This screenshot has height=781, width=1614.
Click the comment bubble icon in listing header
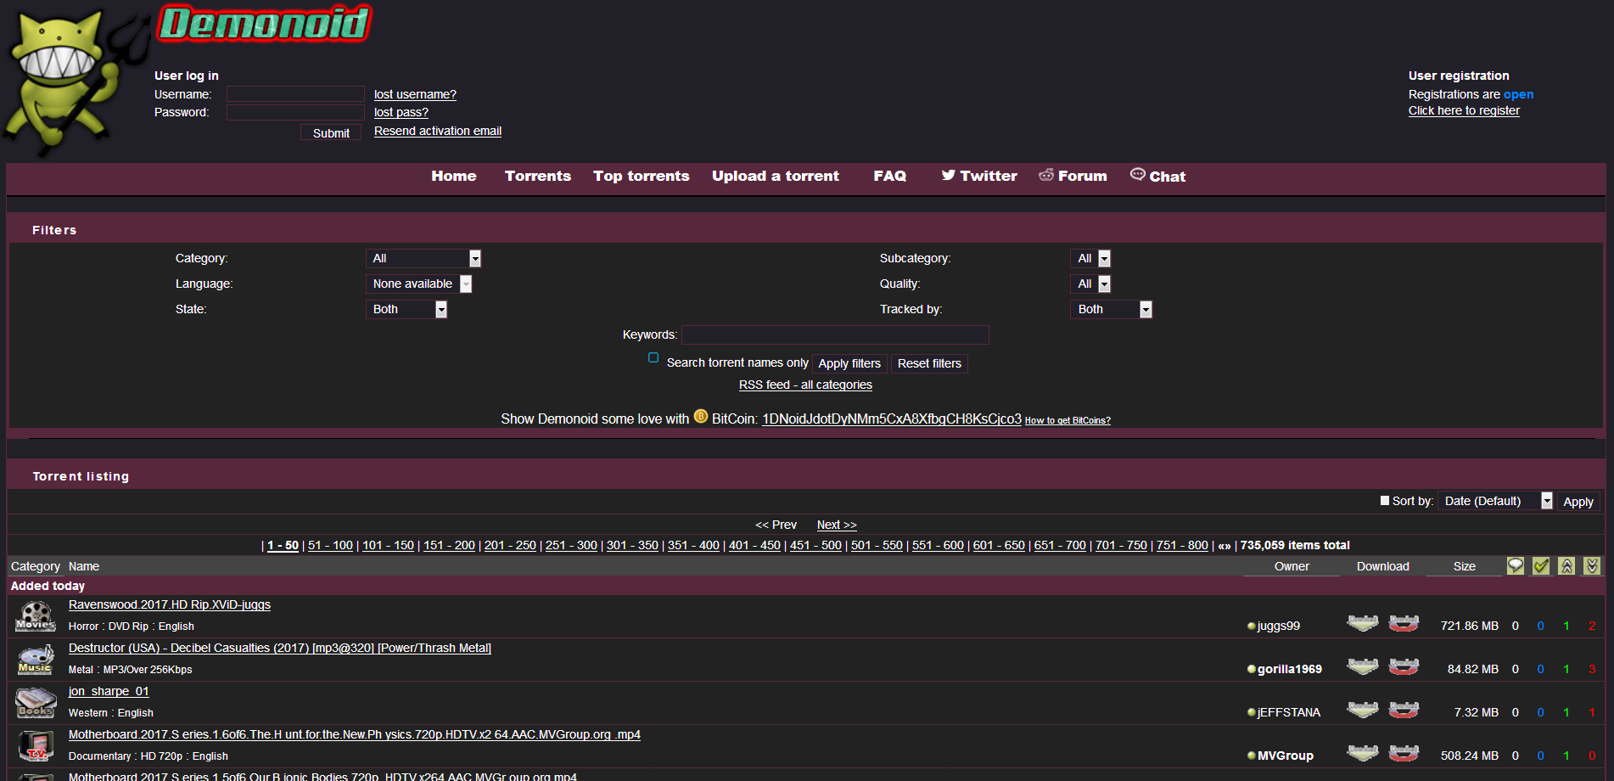point(1515,565)
